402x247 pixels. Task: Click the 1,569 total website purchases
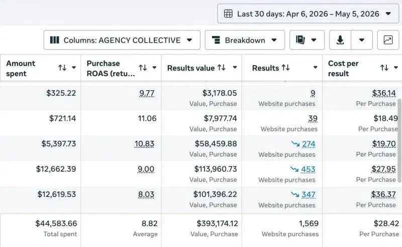tap(309, 223)
